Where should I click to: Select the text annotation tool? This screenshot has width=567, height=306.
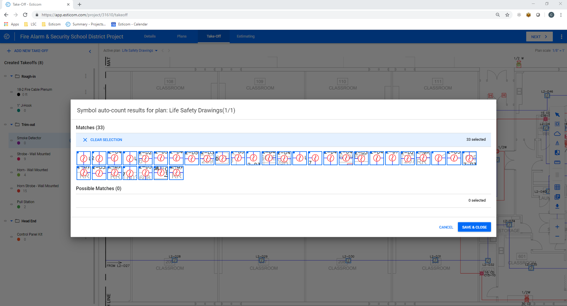click(557, 143)
